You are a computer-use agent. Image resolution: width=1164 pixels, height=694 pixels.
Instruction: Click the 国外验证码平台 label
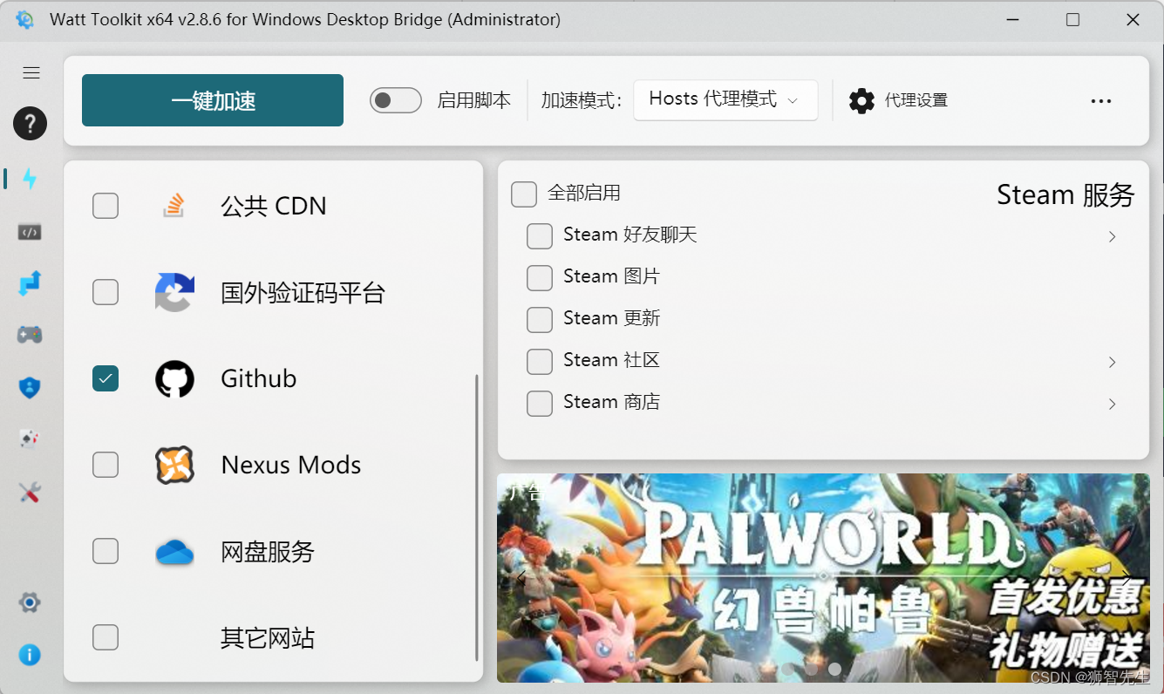point(303,292)
